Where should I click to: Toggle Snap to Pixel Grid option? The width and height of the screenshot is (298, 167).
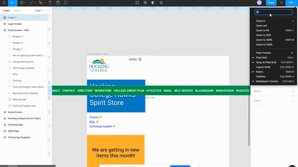[x=274, y=62]
